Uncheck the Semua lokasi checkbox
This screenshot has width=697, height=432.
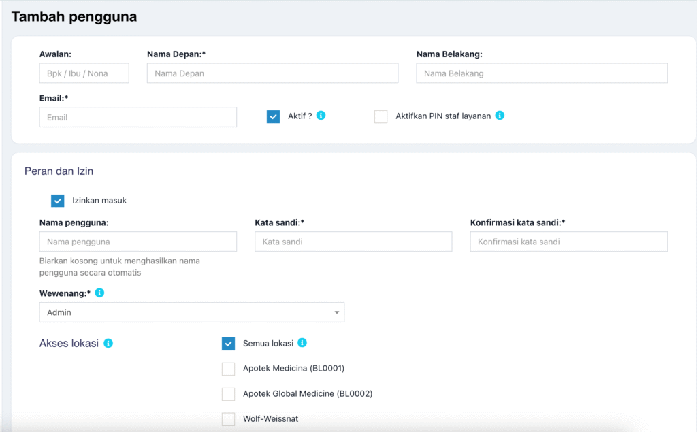pos(229,344)
